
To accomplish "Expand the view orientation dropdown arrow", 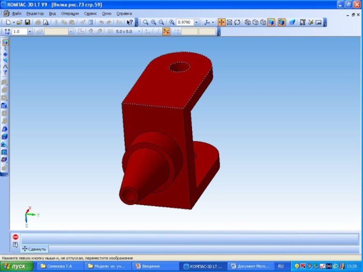I will tap(213, 22).
